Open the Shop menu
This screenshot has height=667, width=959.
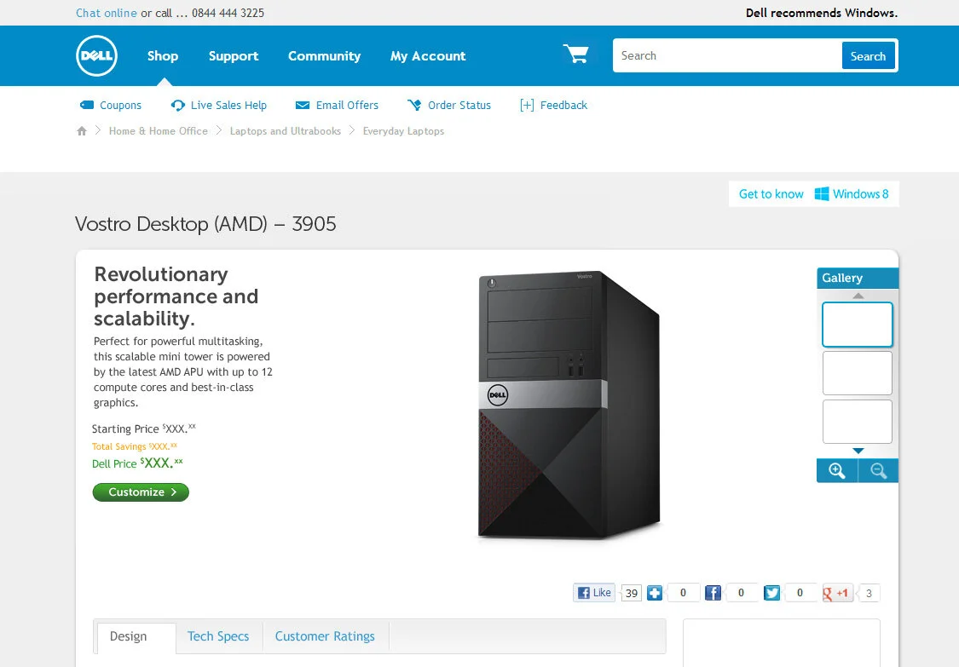tap(163, 55)
